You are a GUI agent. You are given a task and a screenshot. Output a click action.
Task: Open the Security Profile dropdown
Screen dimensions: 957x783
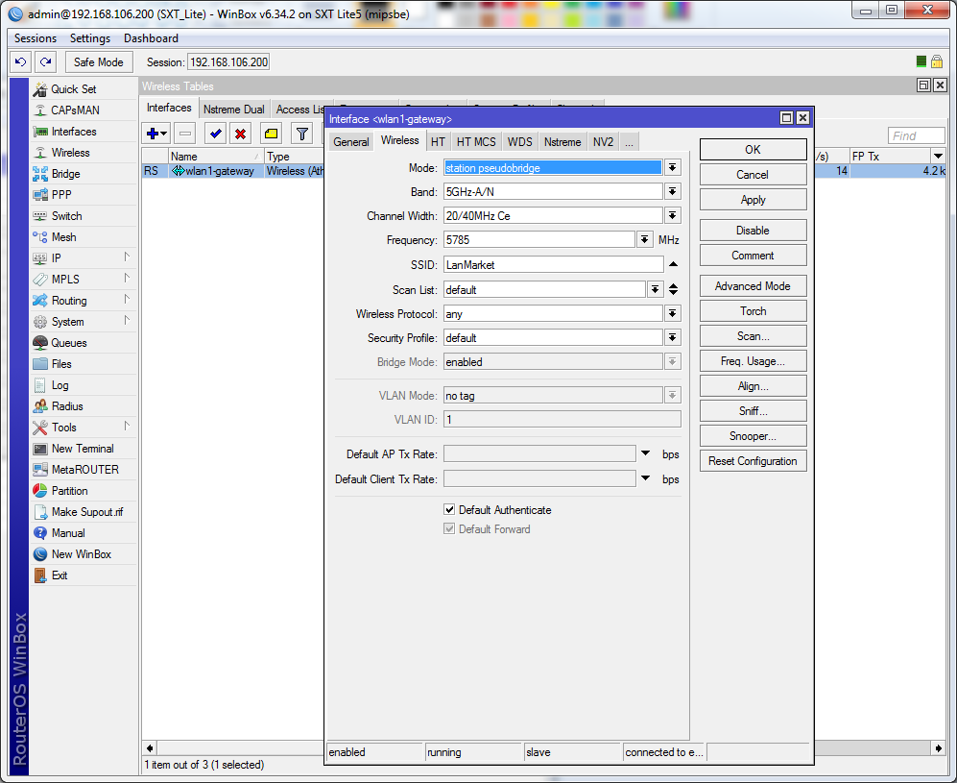[673, 338]
